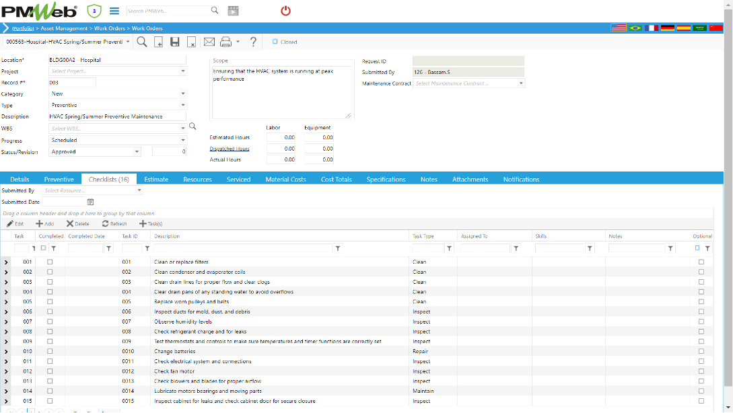Switch to the Preventive tab
Image resolution: width=733 pixels, height=413 pixels.
click(59, 180)
